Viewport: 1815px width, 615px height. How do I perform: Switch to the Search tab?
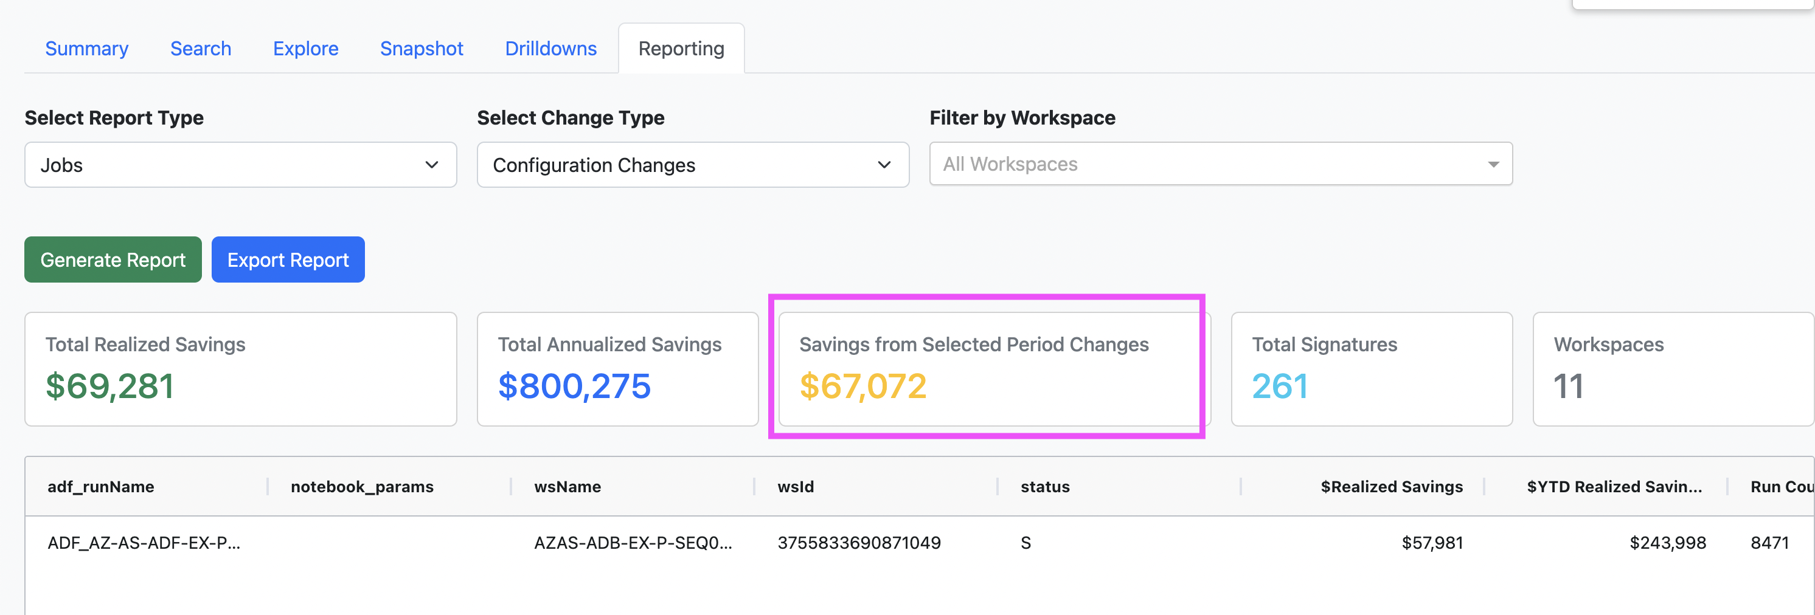coord(201,49)
